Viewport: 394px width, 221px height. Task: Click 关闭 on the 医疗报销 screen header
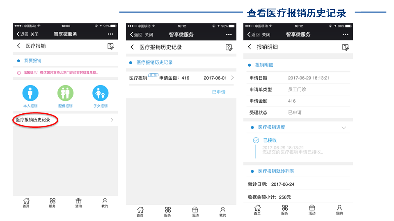pos(34,34)
